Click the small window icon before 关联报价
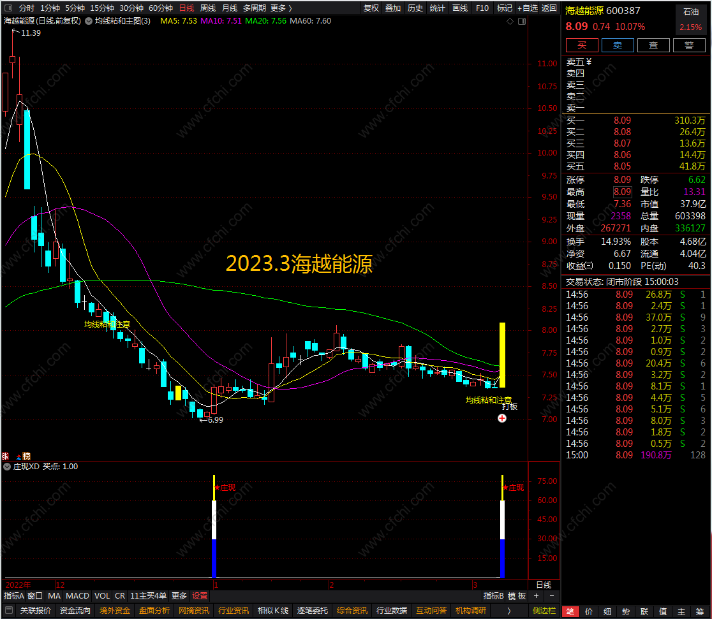712x619 pixels. 9,610
